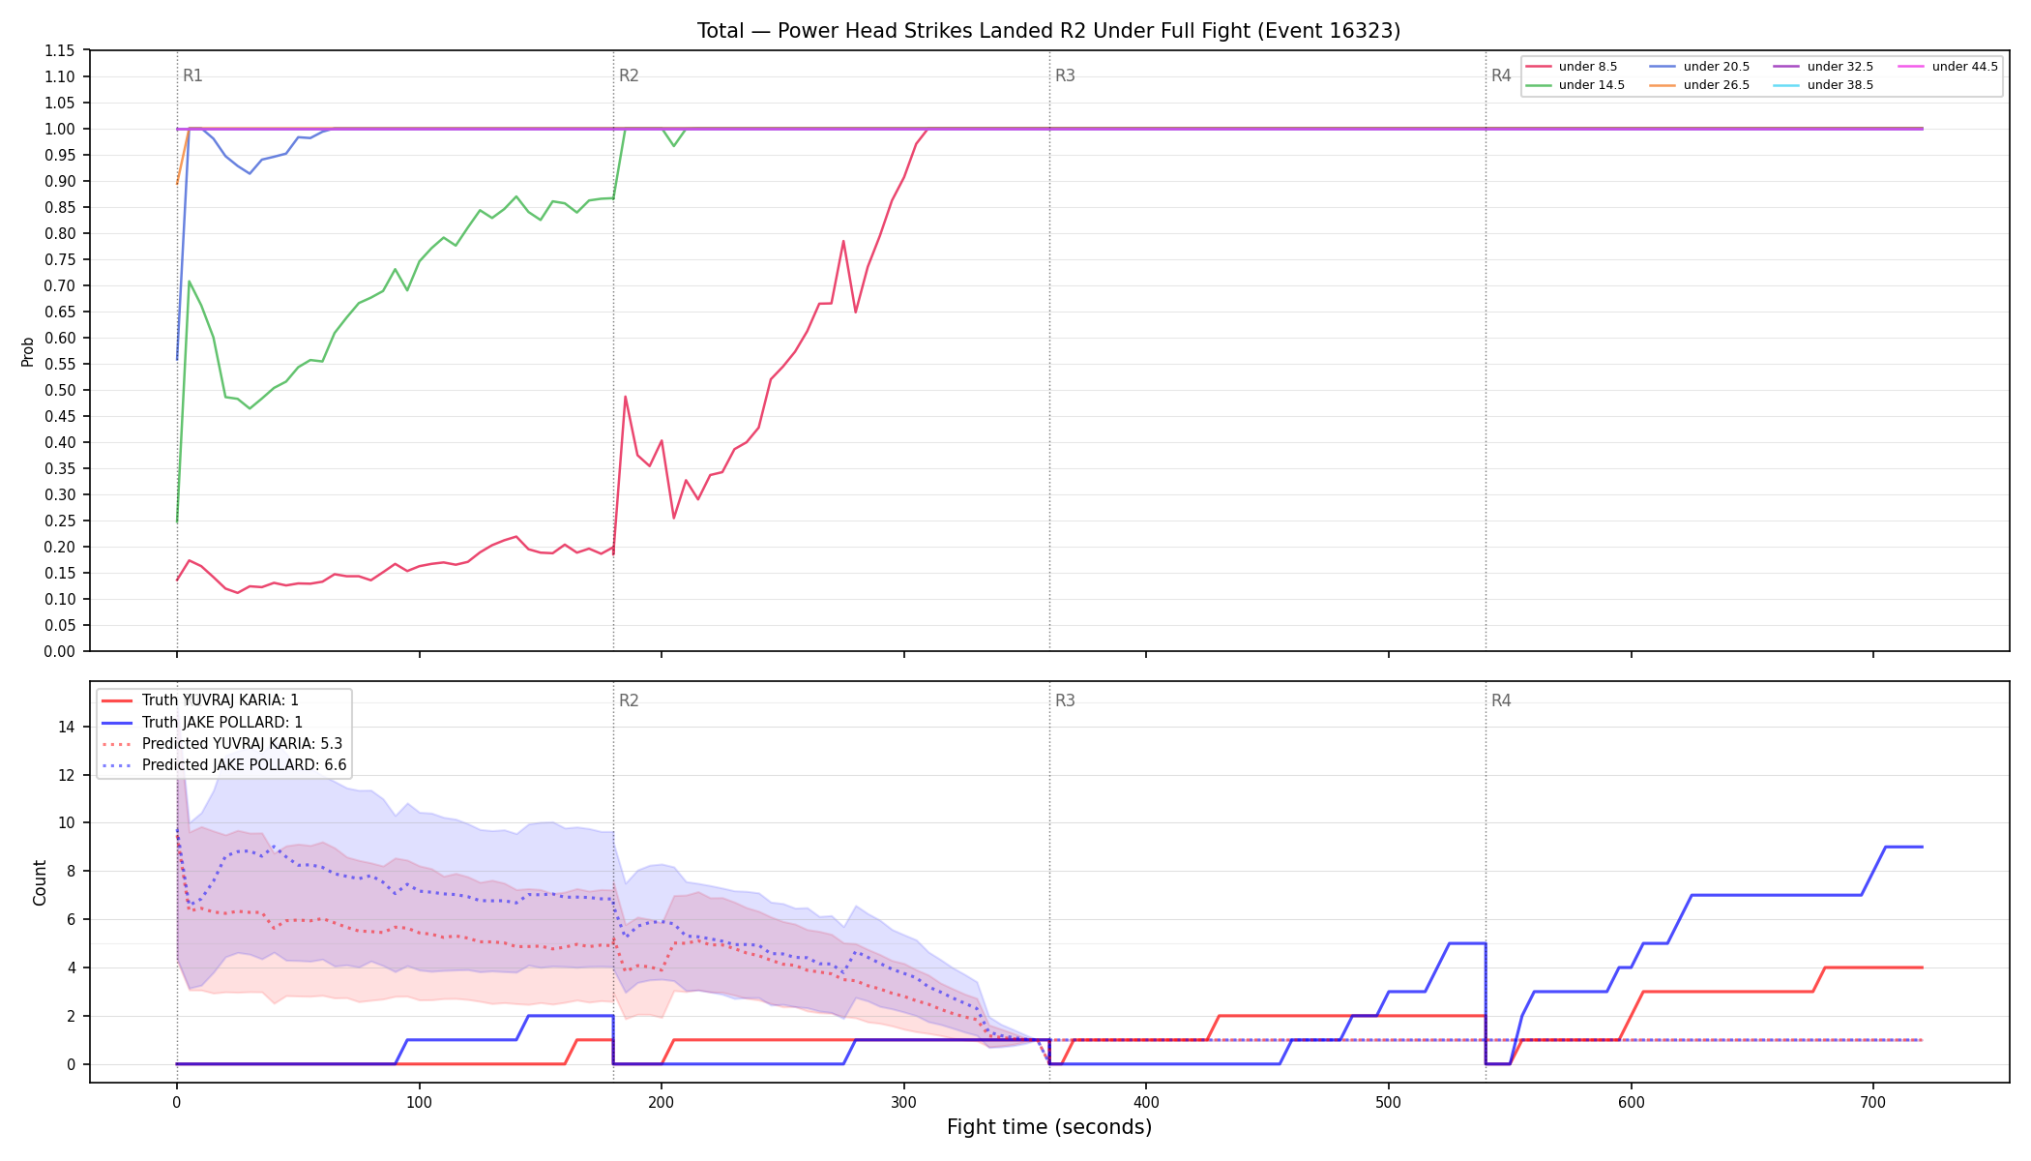The image size is (2031, 1161).
Task: Click the R2 round label in bottom chart
Action: pos(629,700)
